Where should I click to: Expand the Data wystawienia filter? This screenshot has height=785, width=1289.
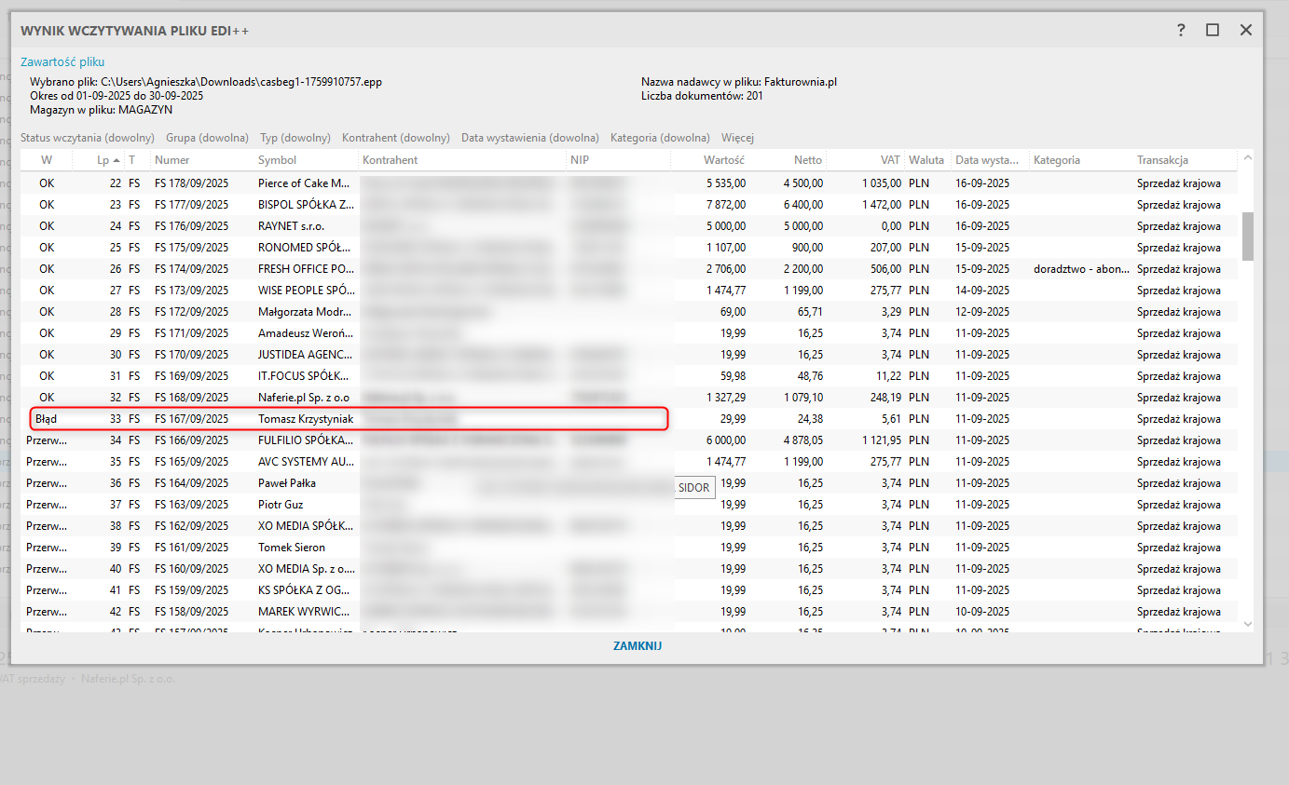(x=529, y=138)
